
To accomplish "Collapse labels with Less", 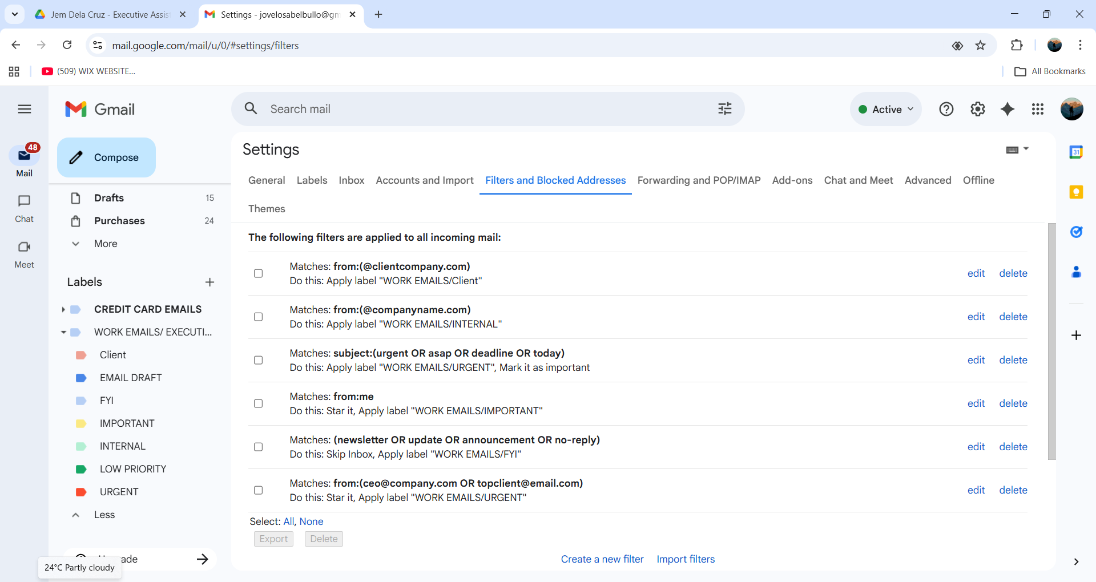I will (104, 515).
